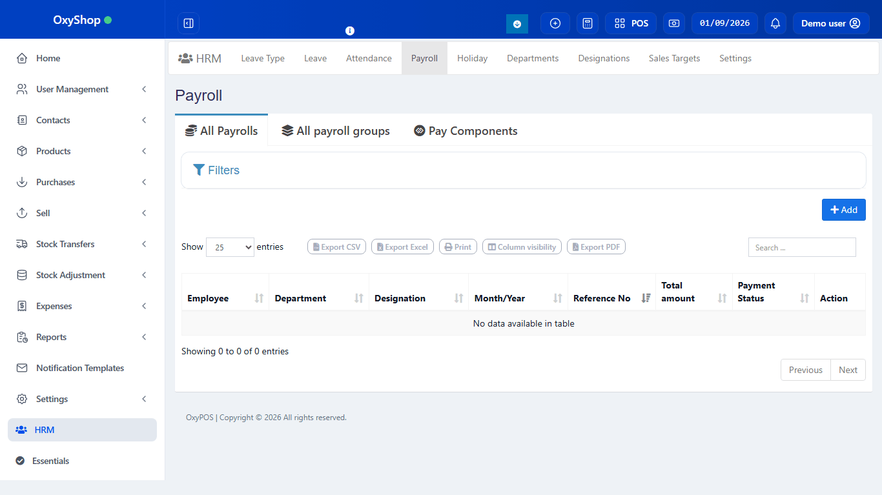This screenshot has width=882, height=495.
Task: Open the POS screen from the top bar
Action: [x=630, y=23]
